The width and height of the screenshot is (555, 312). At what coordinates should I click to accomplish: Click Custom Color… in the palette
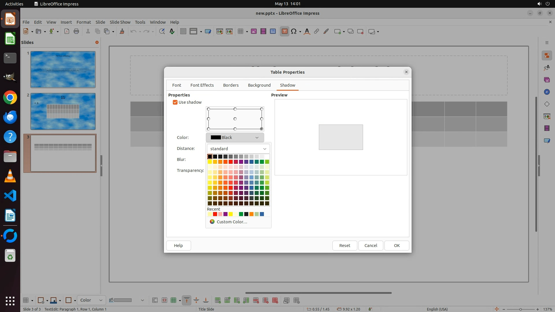(232, 222)
